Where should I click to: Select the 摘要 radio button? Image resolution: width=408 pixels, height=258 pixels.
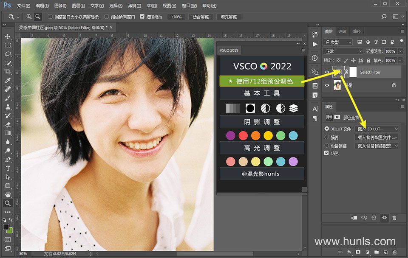click(326, 137)
